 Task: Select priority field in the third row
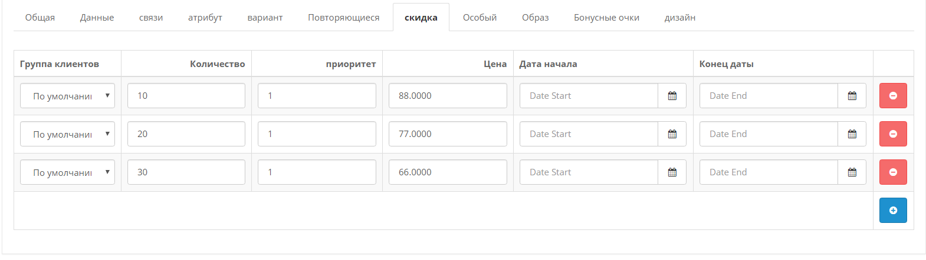(x=317, y=172)
